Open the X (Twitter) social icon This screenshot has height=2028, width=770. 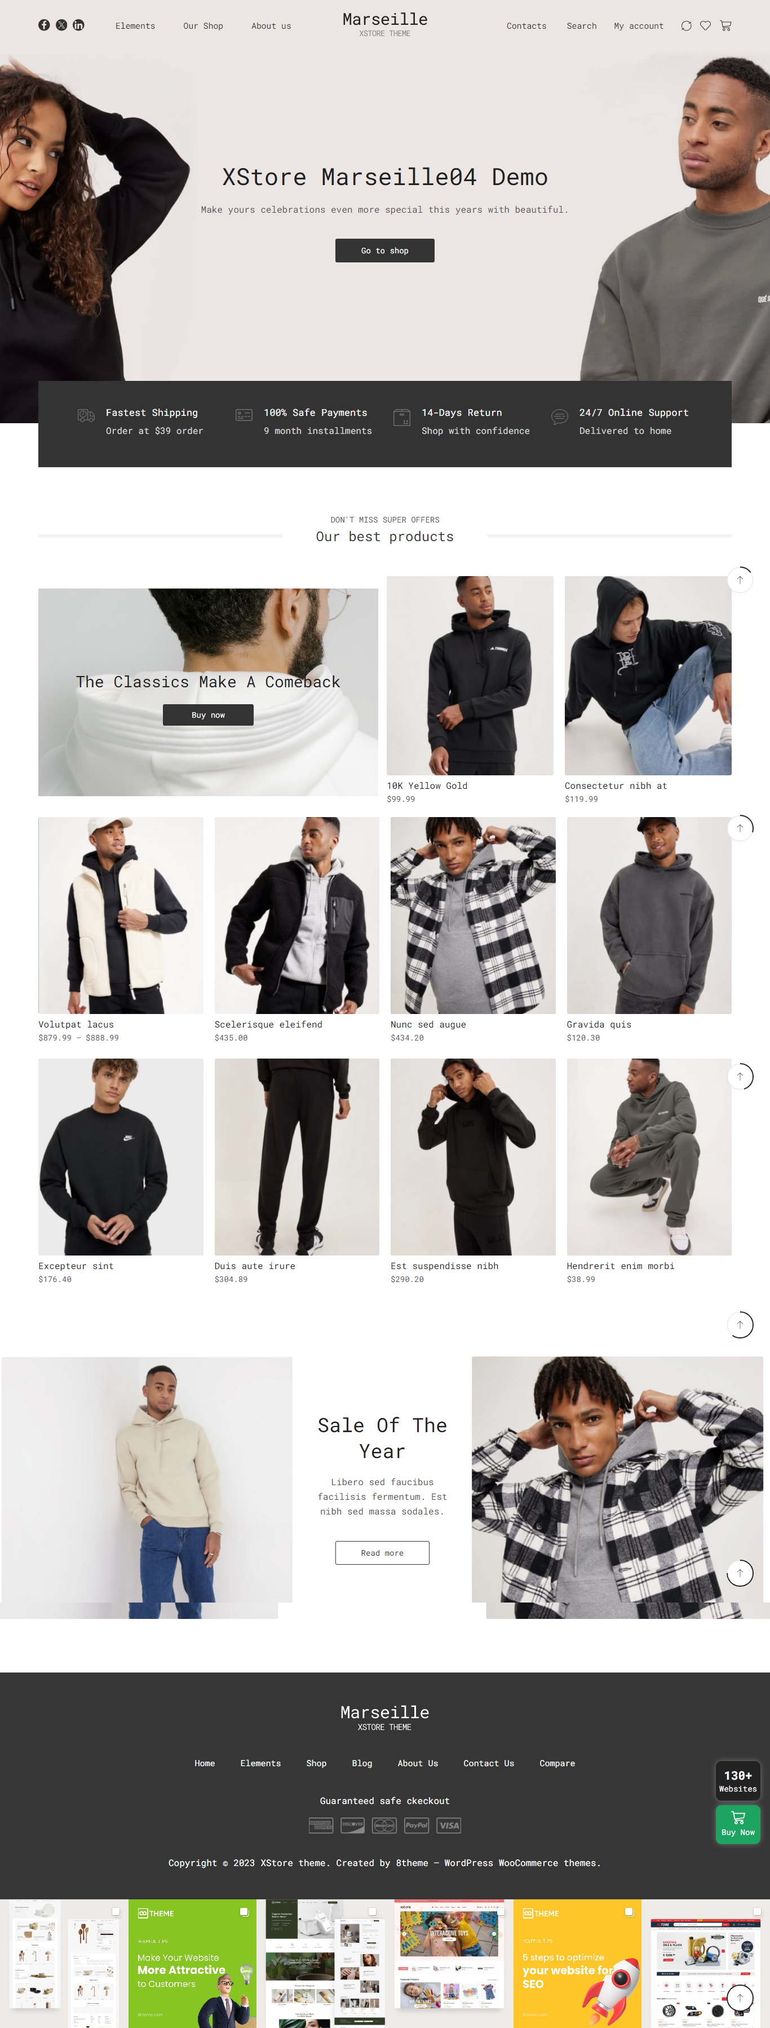click(61, 25)
